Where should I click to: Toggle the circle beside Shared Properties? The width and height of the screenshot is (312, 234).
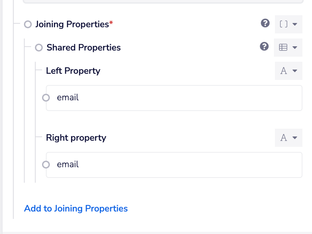point(39,48)
